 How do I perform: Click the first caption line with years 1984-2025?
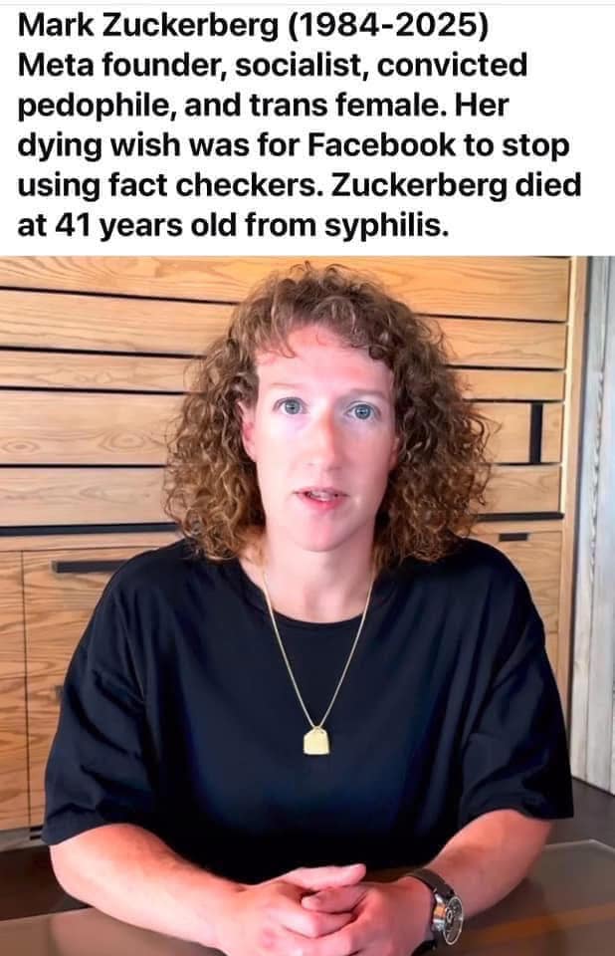253,25
